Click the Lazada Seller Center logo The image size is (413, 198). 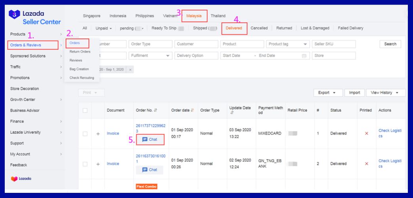tap(35, 17)
